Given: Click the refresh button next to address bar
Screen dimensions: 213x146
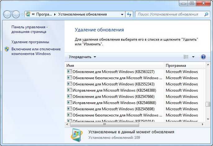Looking at the screenshot, I should (129, 14).
